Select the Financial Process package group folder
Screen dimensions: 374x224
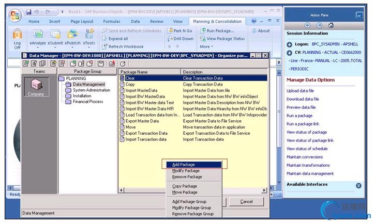[84, 102]
